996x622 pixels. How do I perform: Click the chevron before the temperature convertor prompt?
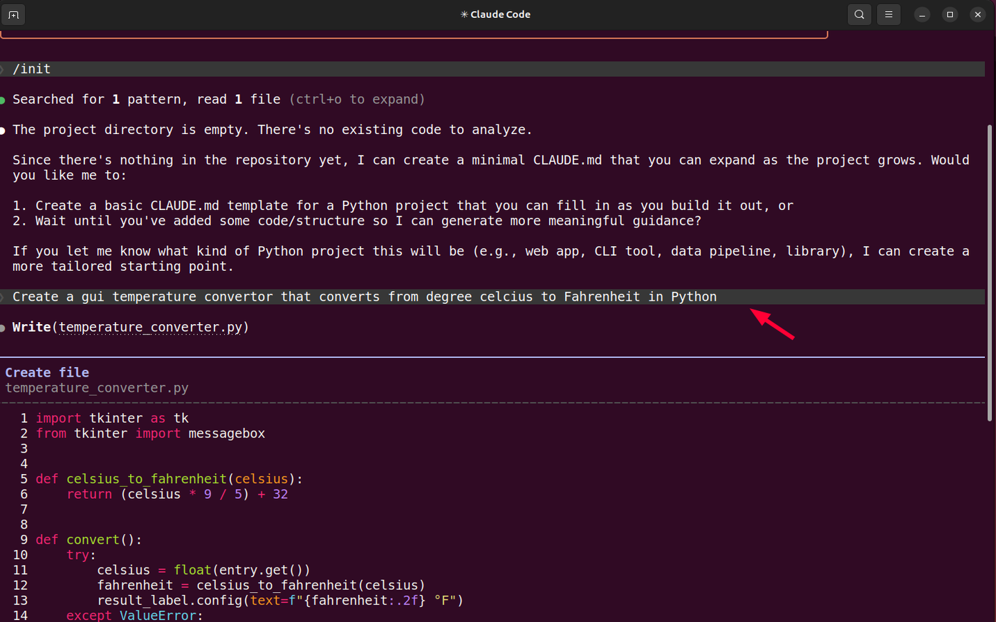pyautogui.click(x=3, y=296)
